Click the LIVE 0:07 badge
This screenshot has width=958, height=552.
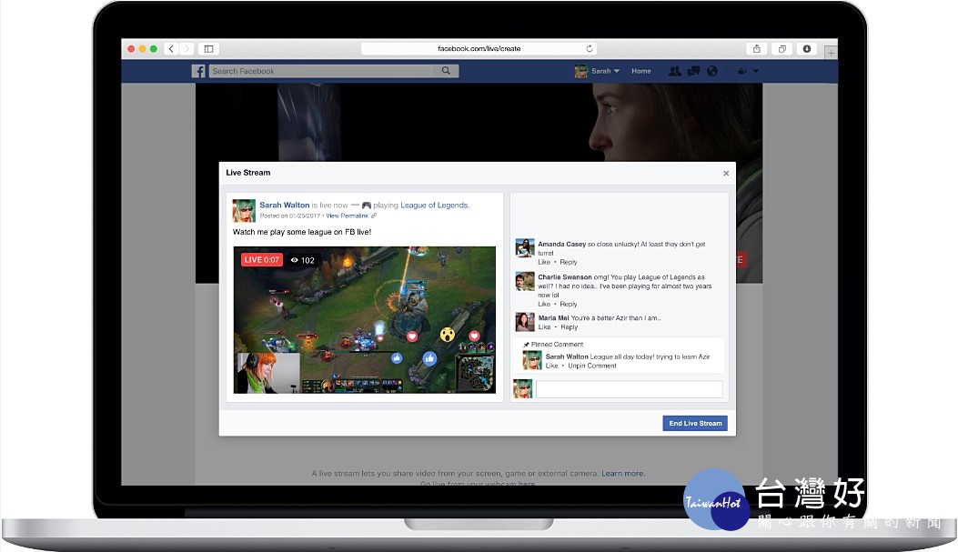click(x=261, y=260)
